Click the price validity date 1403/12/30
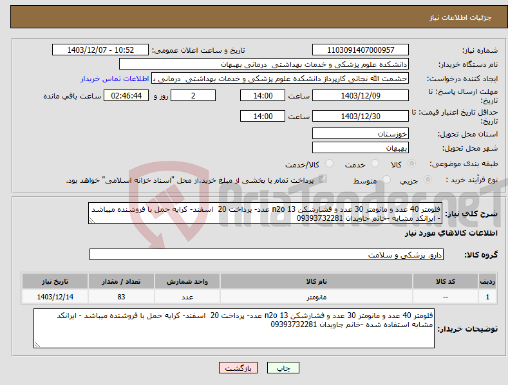508x385 pixels. click(x=361, y=116)
